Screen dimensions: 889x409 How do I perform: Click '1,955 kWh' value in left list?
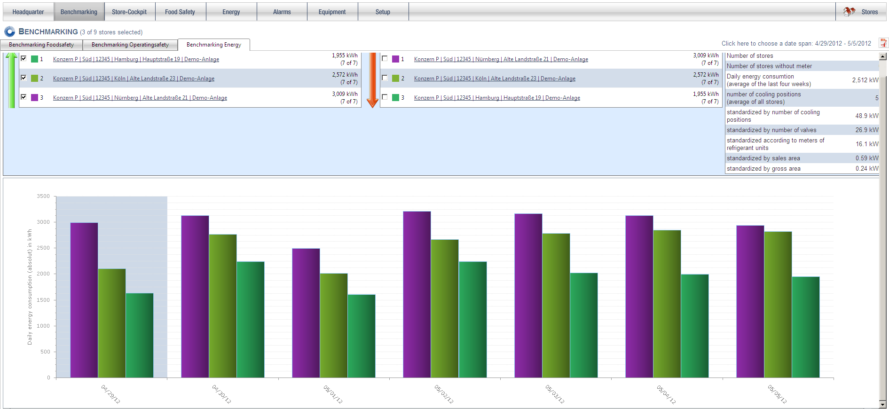[345, 55]
